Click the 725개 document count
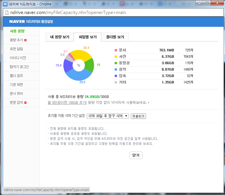The width and height of the screenshot is (225, 195). 189,50
